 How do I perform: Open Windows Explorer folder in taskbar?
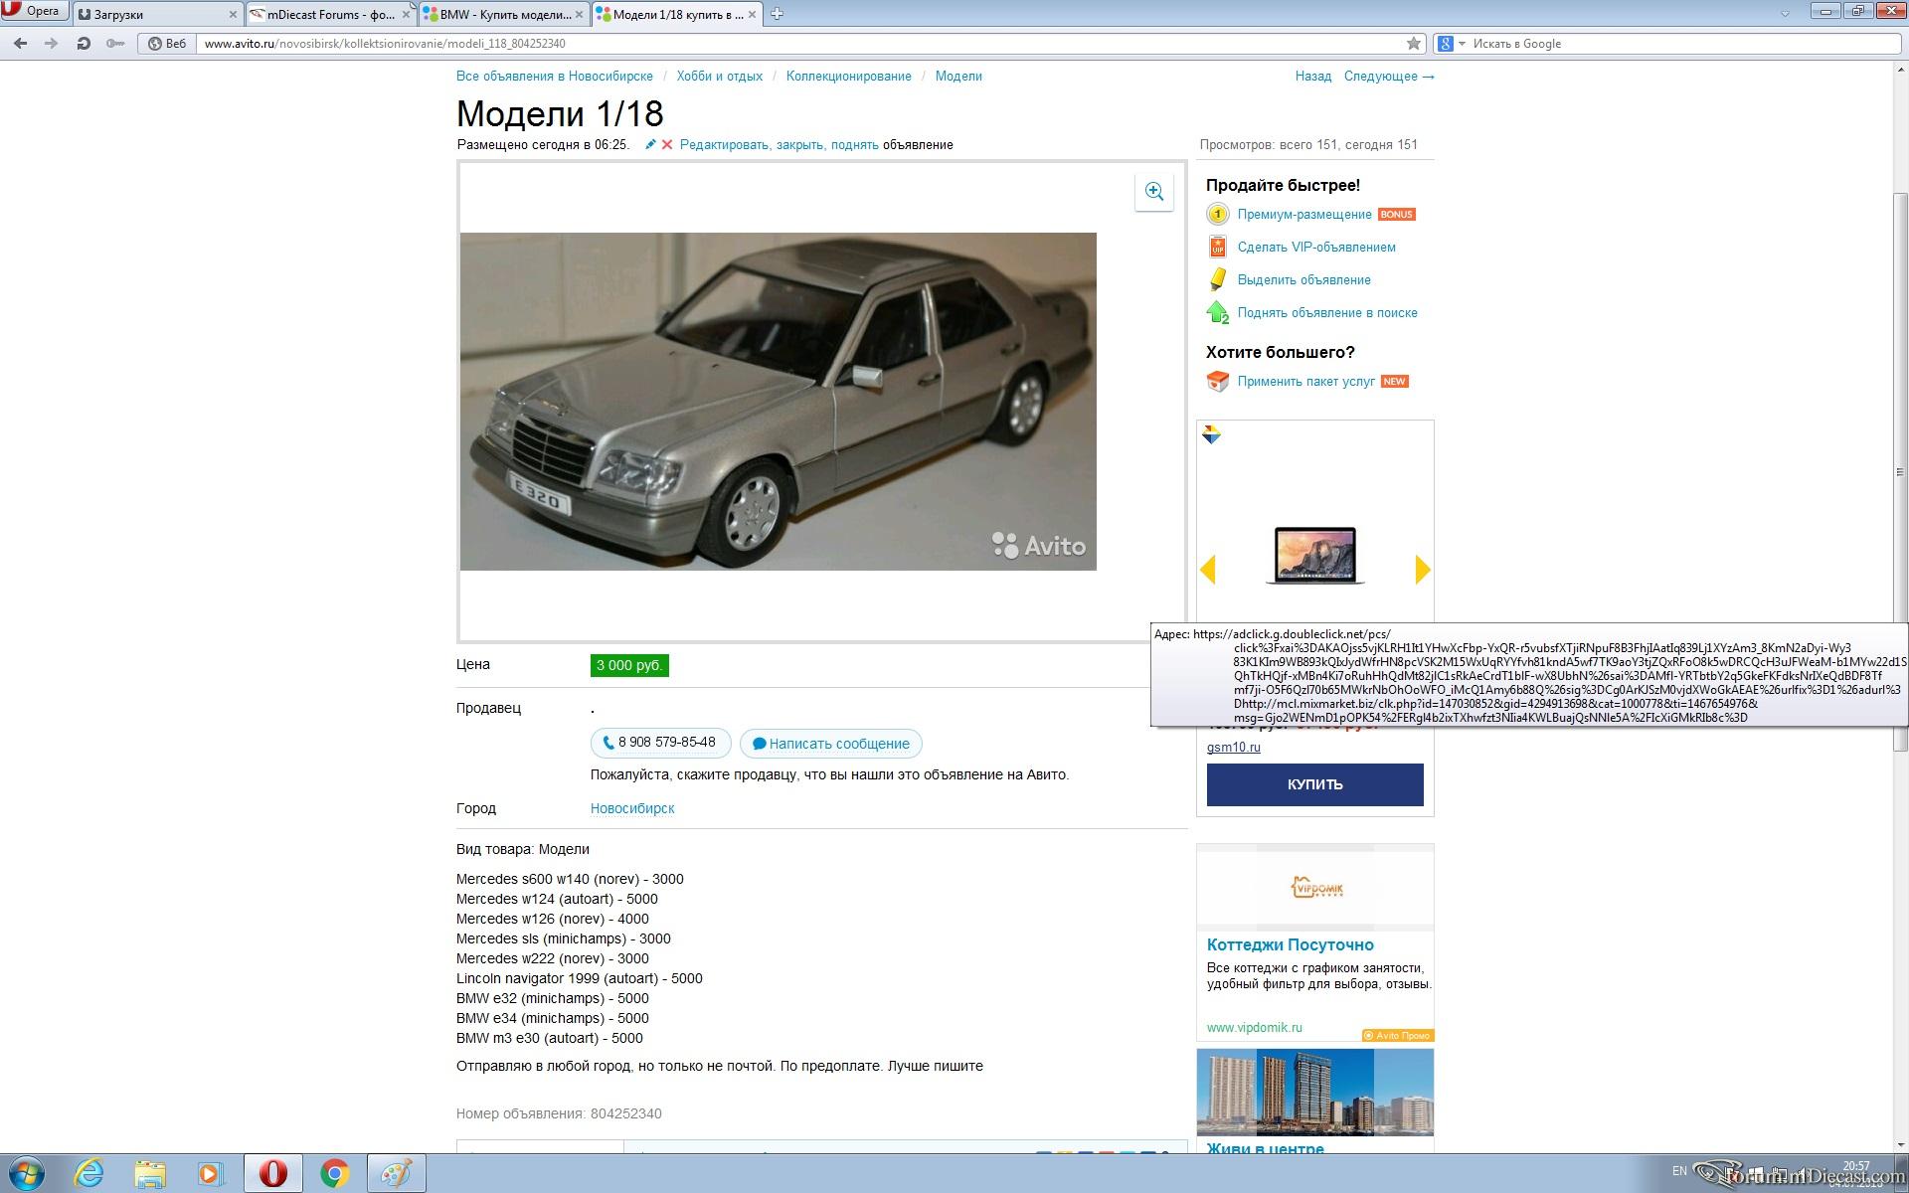150,1173
